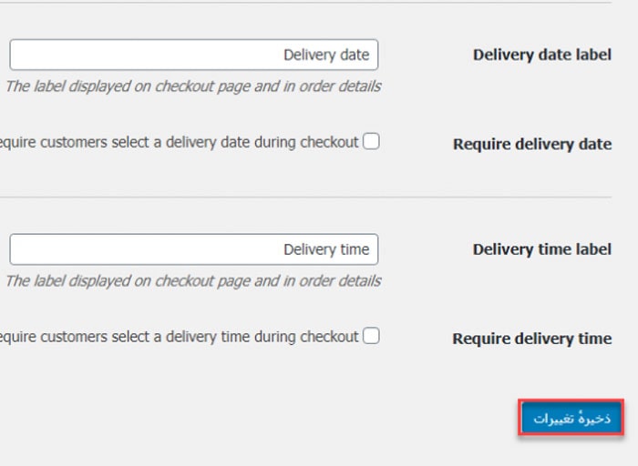Select the delivery time checkout requirement text

pos(179,337)
